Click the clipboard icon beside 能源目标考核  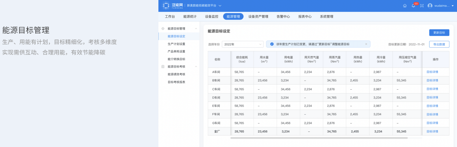tap(163, 67)
